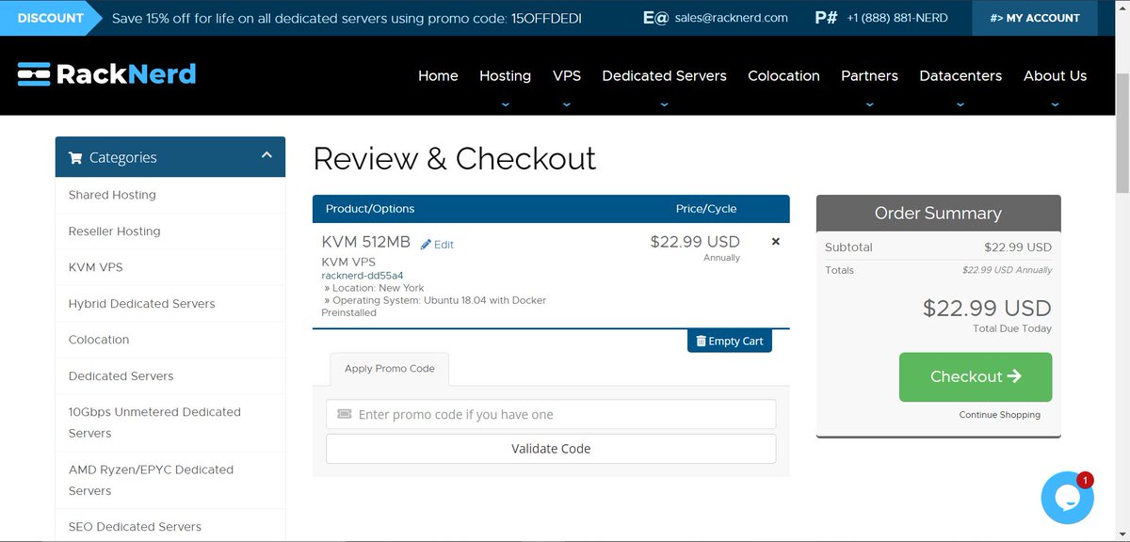Expand the Partners menu chevron

point(869,104)
